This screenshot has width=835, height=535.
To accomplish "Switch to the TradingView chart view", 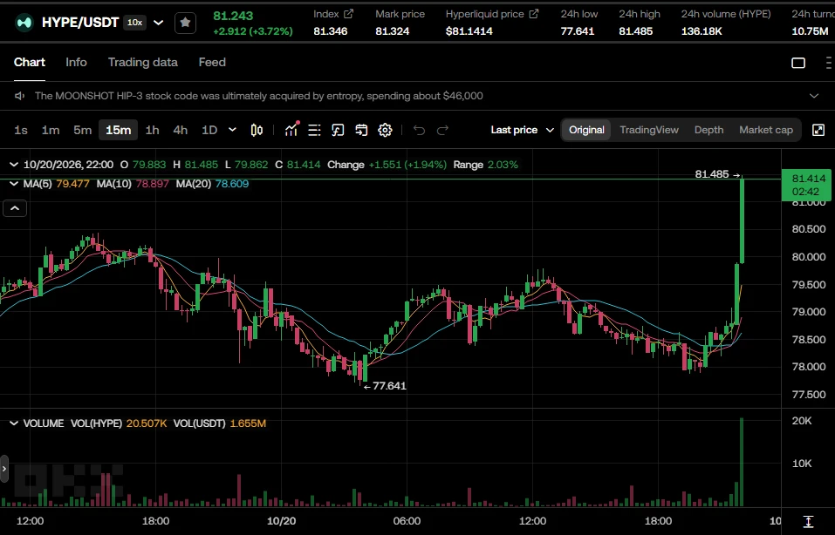I will click(649, 130).
